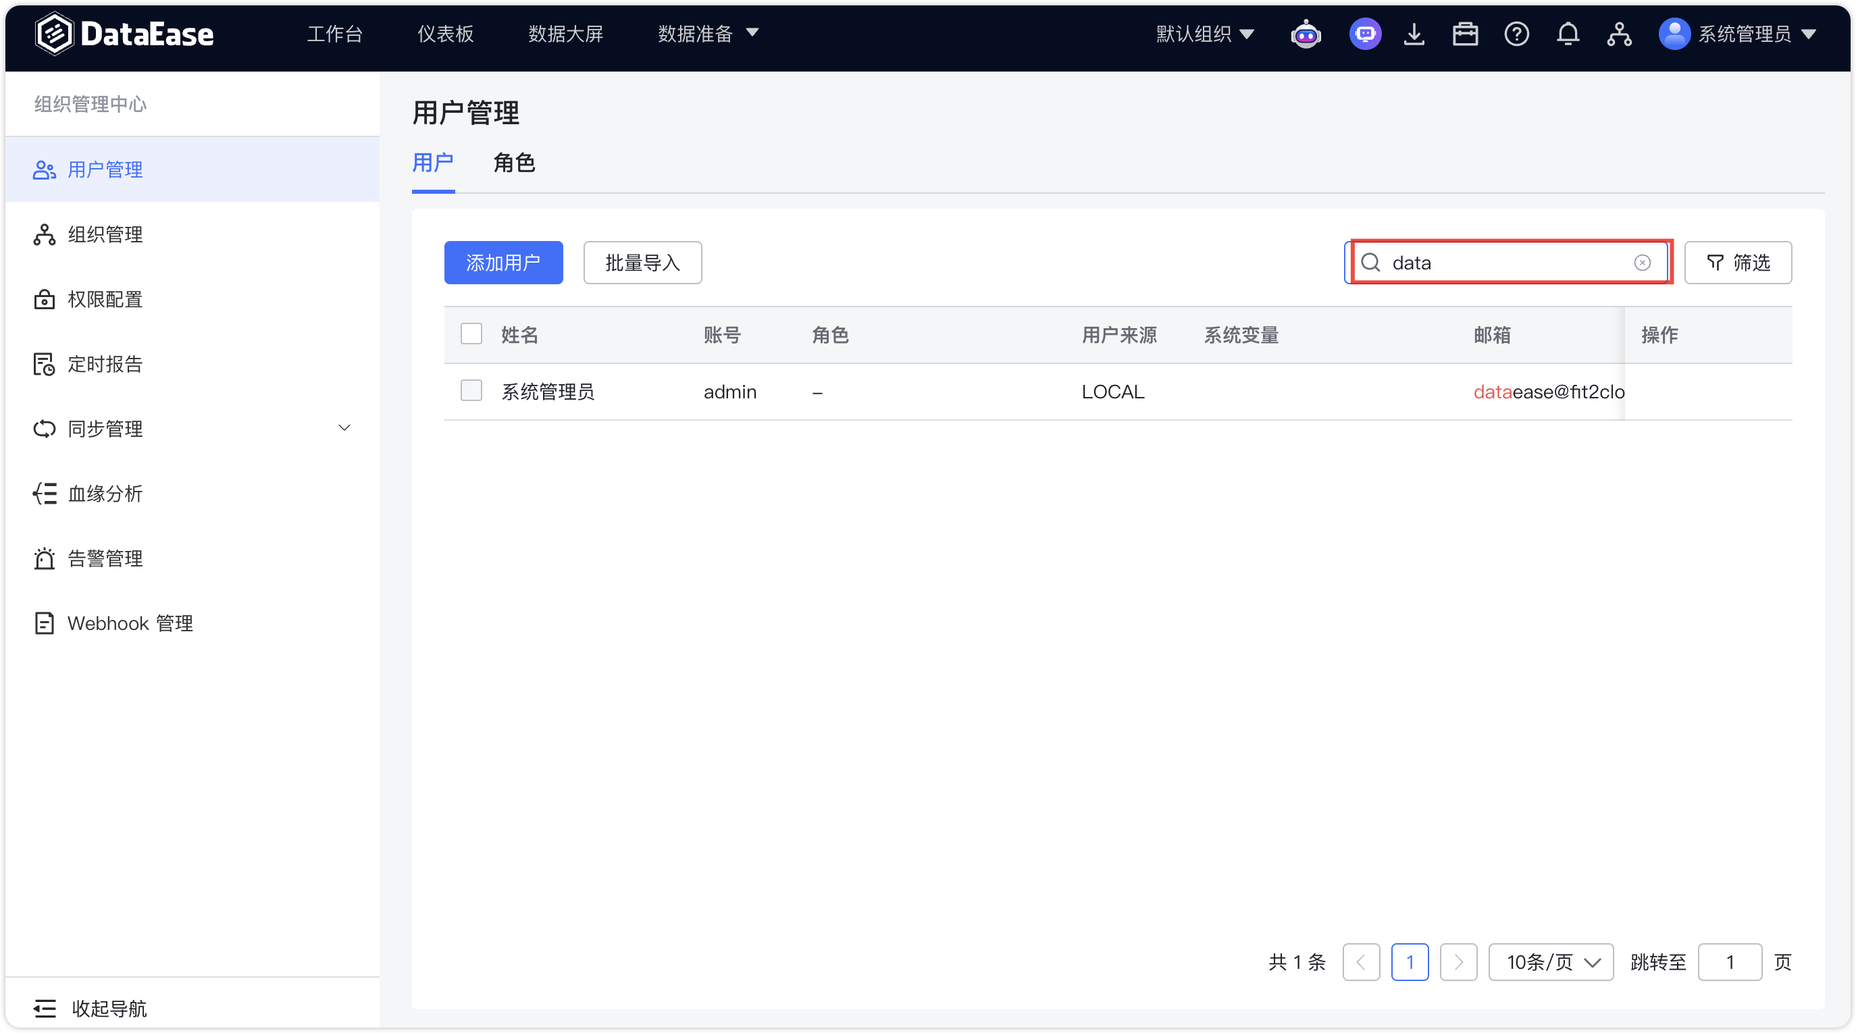
Task: Go to 工作台 in top navigation
Action: (335, 34)
